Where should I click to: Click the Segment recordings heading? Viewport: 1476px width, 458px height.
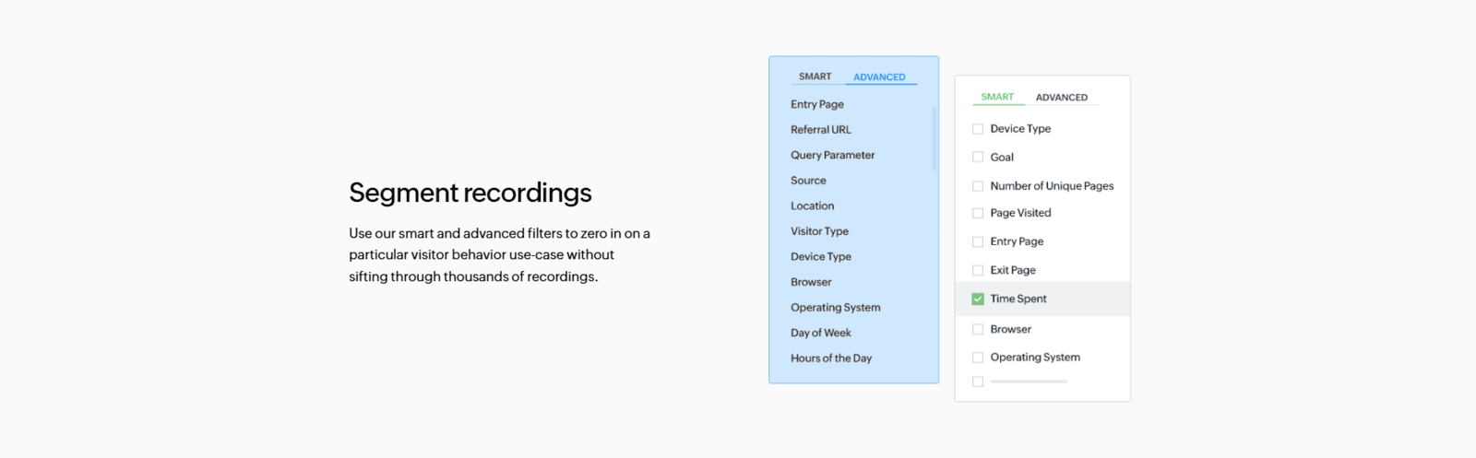coord(470,193)
